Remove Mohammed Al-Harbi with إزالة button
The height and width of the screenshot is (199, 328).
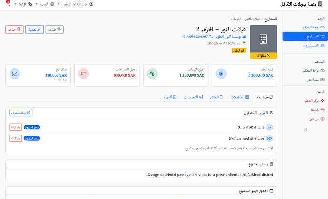click(16, 138)
